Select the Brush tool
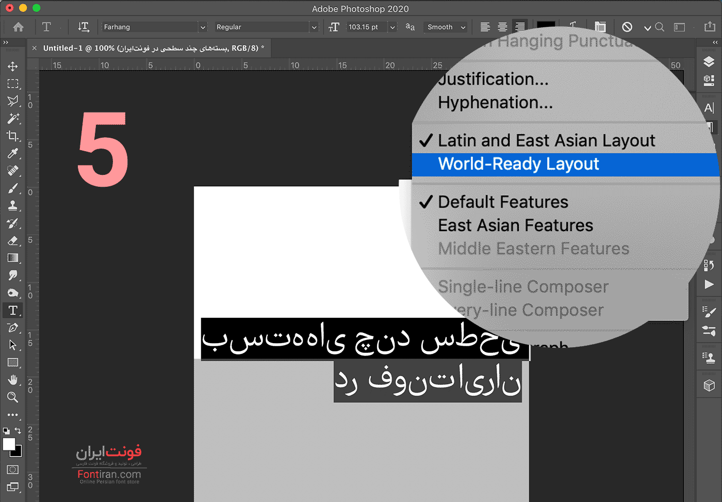This screenshot has height=502, width=722. pyautogui.click(x=13, y=188)
